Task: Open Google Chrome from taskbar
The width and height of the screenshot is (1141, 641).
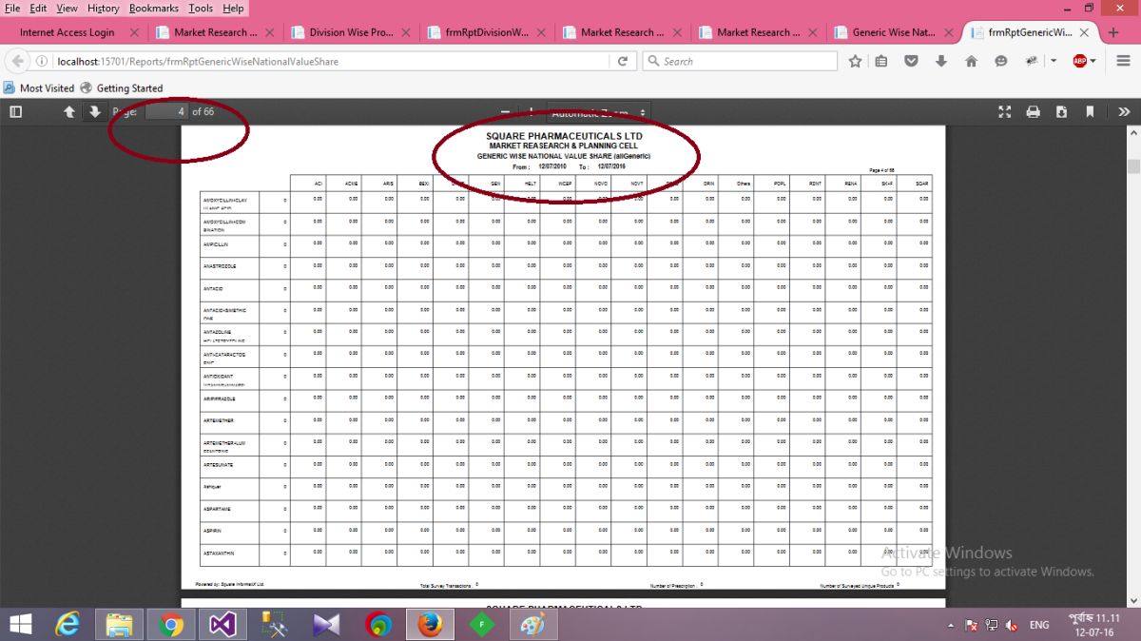Action: (172, 625)
